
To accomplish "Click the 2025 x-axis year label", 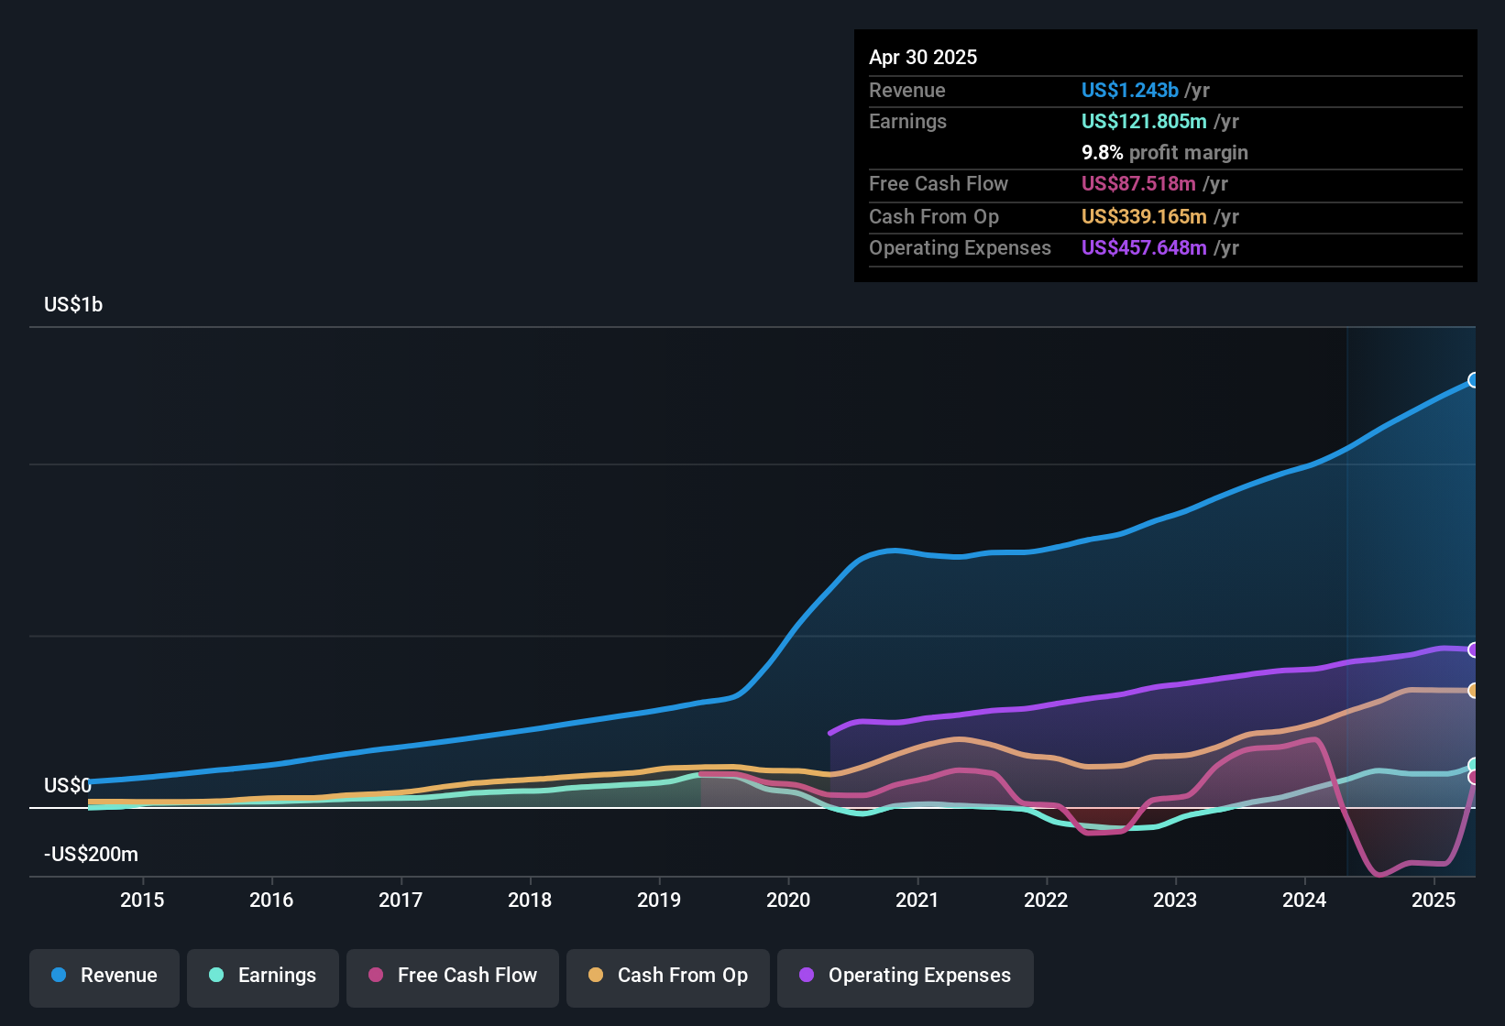I will tap(1434, 900).
